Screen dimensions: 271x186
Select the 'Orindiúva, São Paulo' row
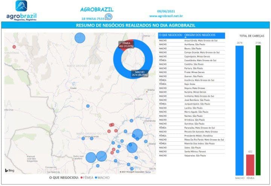[x=192, y=120]
